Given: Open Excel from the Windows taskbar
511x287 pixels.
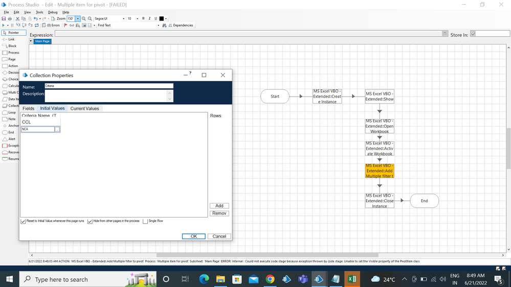Looking at the screenshot, I should pyautogui.click(x=352, y=279).
